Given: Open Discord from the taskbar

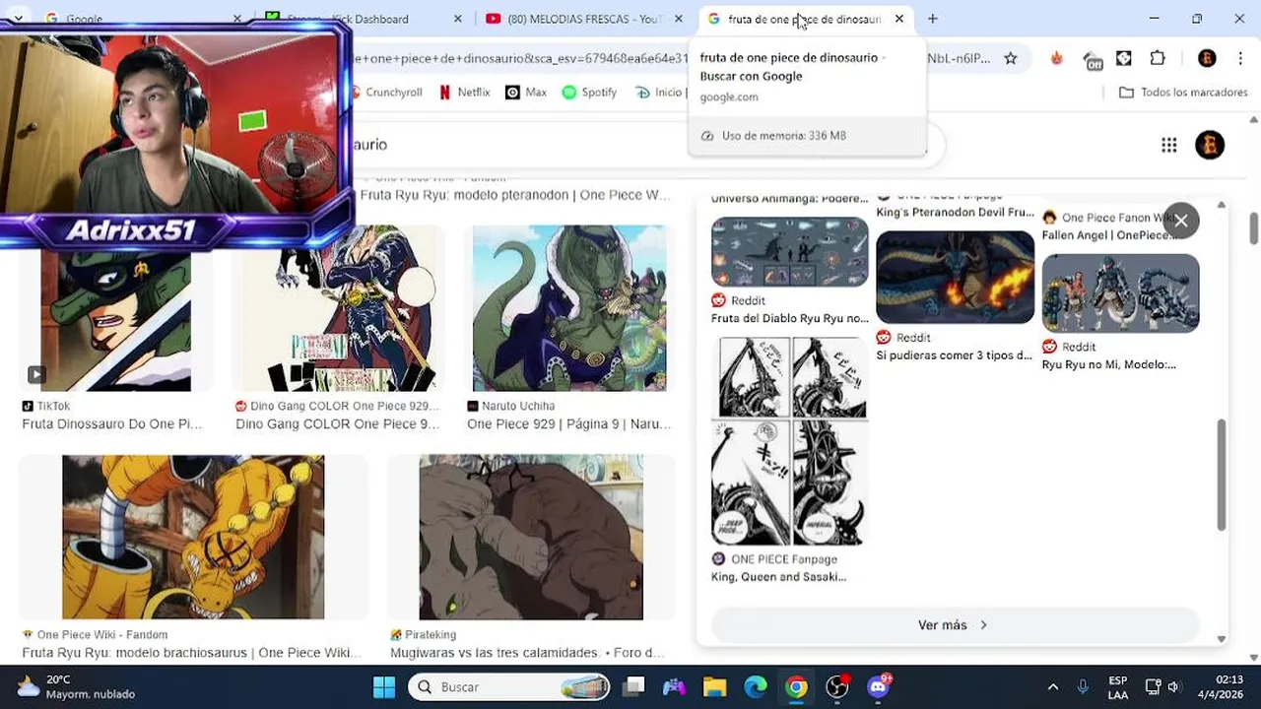Looking at the screenshot, I should pyautogui.click(x=878, y=686).
